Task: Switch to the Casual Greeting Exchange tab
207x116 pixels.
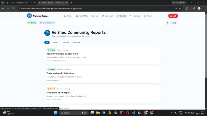Action: point(21,3)
